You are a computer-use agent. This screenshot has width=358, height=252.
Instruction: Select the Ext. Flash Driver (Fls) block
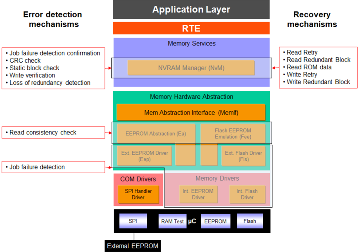pos(243,156)
